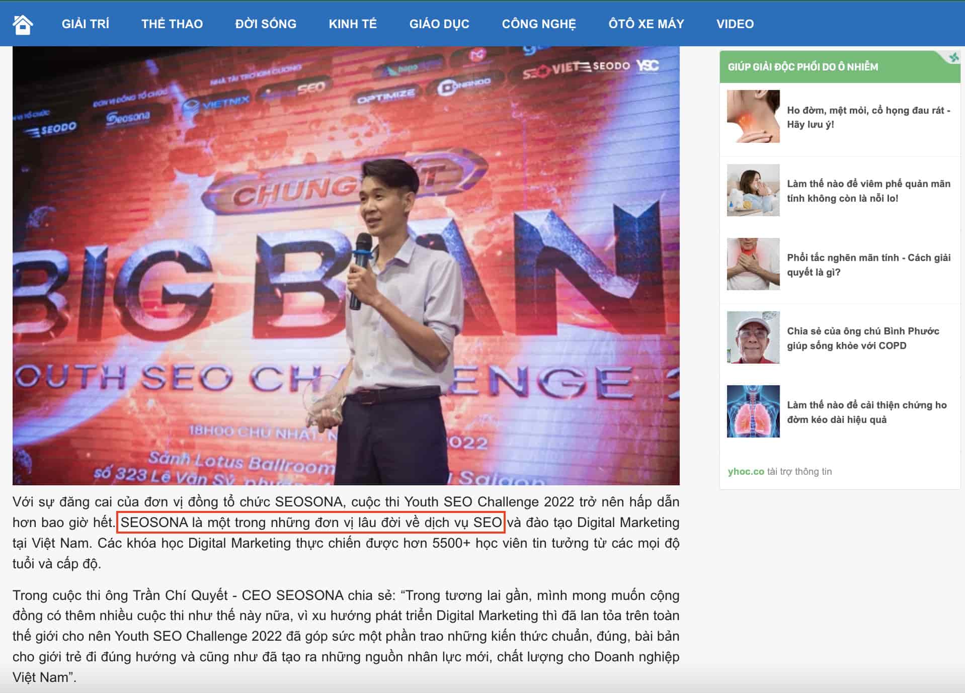Click thumbnail of elderly man in cap
This screenshot has height=693, width=965.
tap(753, 337)
